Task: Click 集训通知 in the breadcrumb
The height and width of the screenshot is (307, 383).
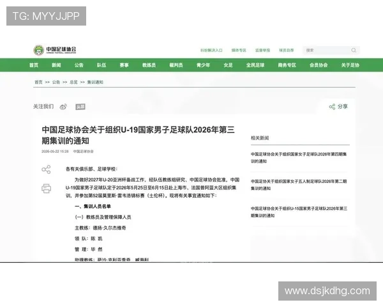Action: click(x=95, y=82)
